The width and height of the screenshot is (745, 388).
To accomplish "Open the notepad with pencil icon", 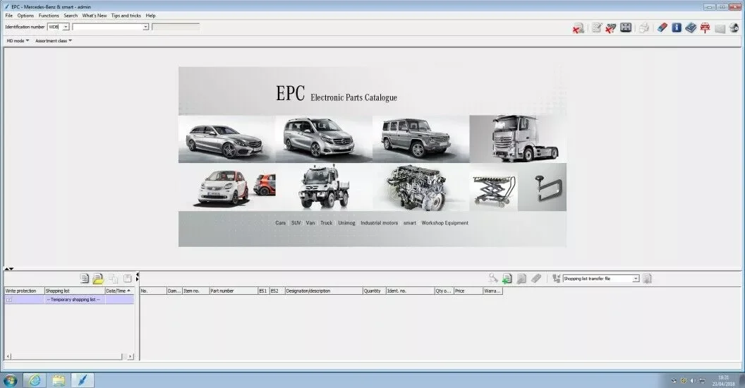I will tap(597, 28).
